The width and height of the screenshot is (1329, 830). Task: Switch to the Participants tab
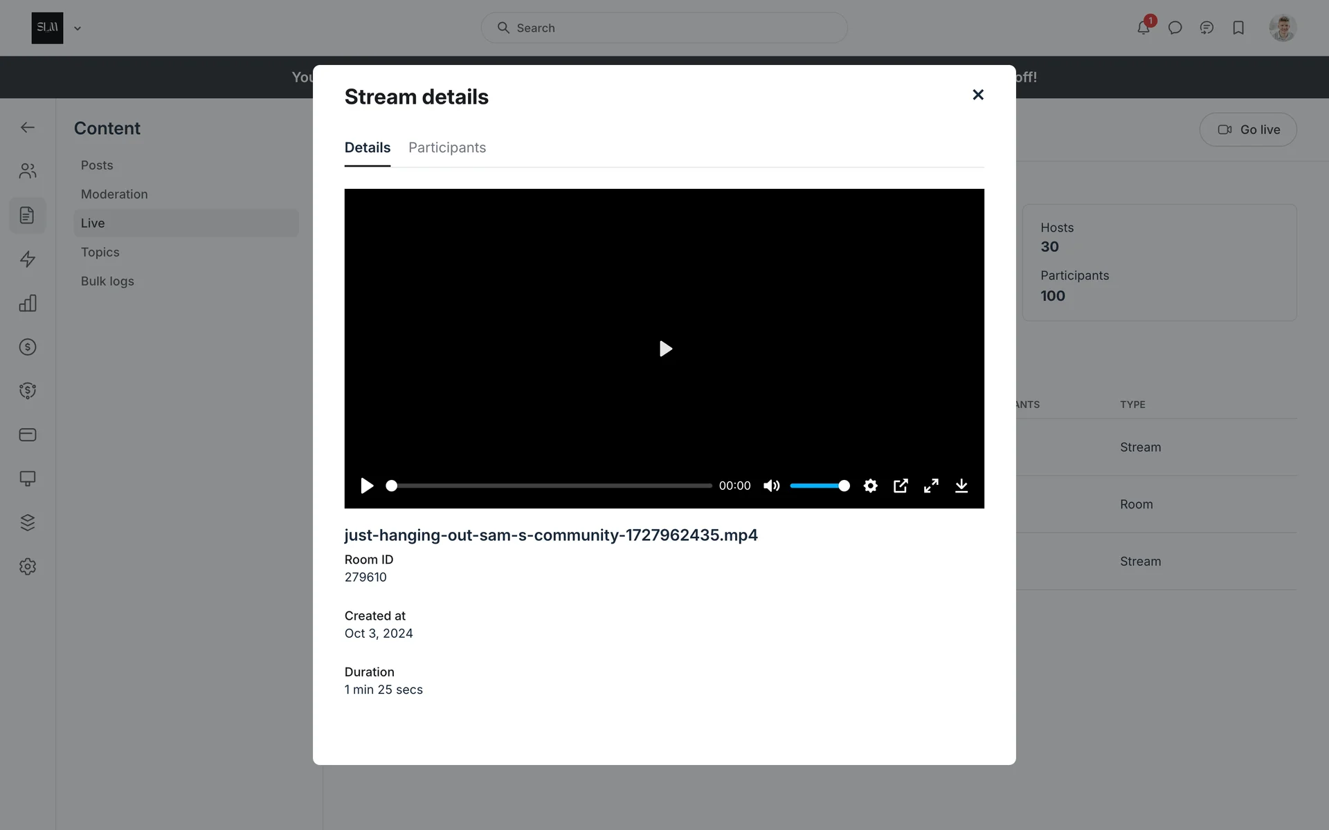coord(447,147)
